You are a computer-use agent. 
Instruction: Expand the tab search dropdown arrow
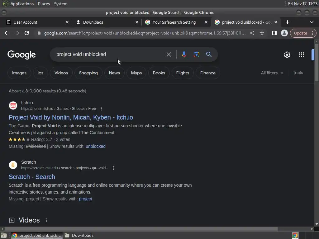click(312, 22)
